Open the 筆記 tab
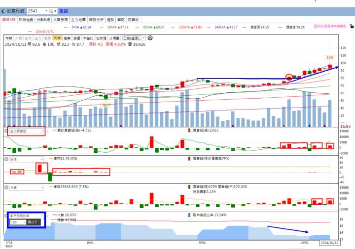The width and height of the screenshot is (355, 249). [121, 20]
